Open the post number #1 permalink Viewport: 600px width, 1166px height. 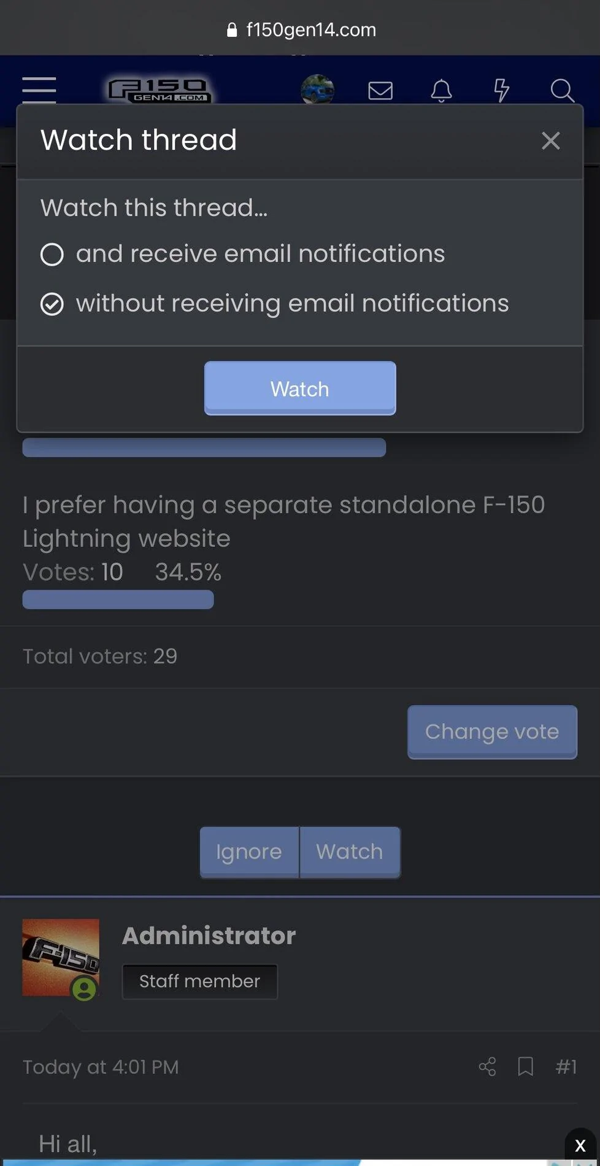566,1067
